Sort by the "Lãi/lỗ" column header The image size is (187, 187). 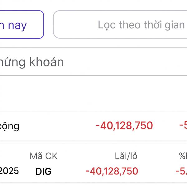click(126, 156)
